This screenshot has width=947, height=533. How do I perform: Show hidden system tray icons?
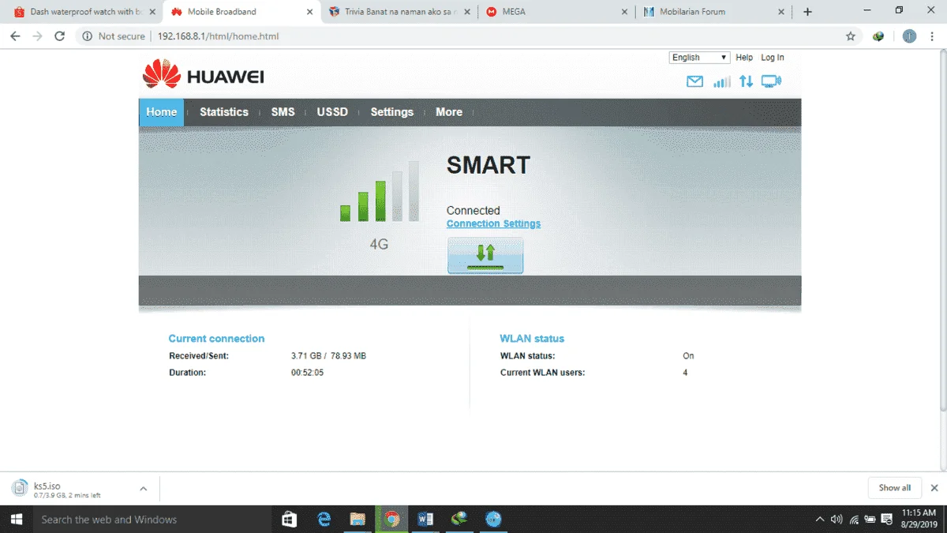point(820,520)
